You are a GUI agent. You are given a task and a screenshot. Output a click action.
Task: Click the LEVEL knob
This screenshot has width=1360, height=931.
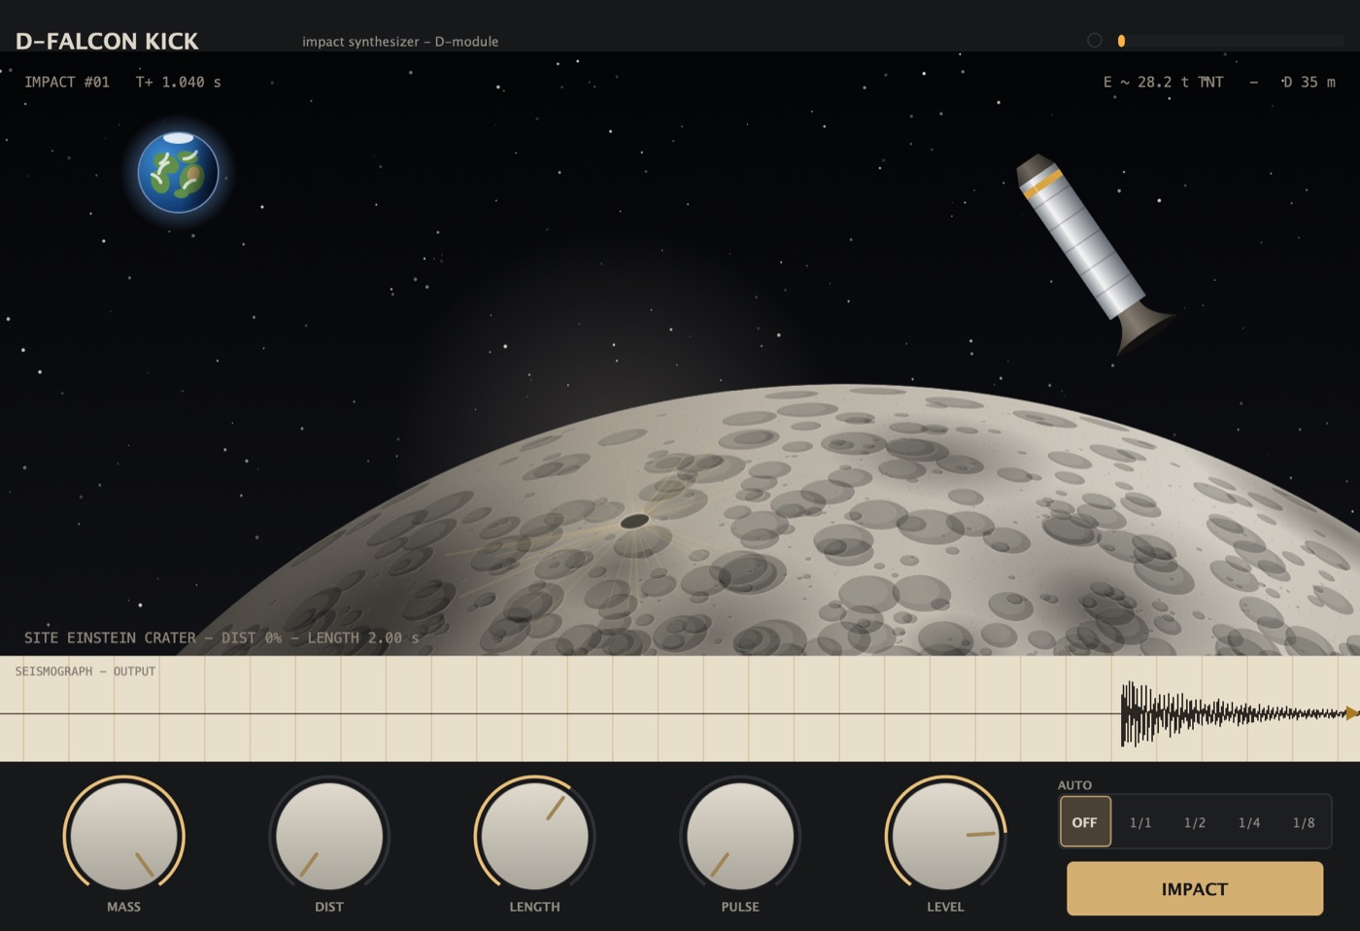pyautogui.click(x=945, y=836)
